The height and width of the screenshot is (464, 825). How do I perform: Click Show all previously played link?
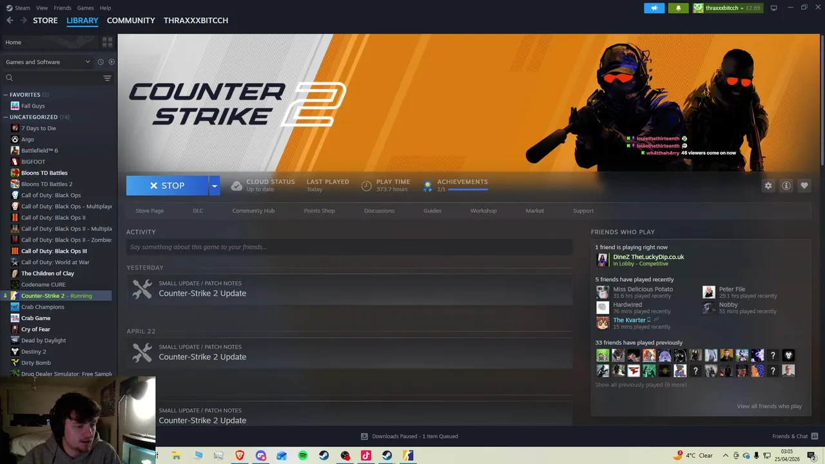641,385
